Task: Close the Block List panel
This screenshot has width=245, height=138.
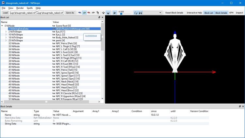Action: coord(103,17)
